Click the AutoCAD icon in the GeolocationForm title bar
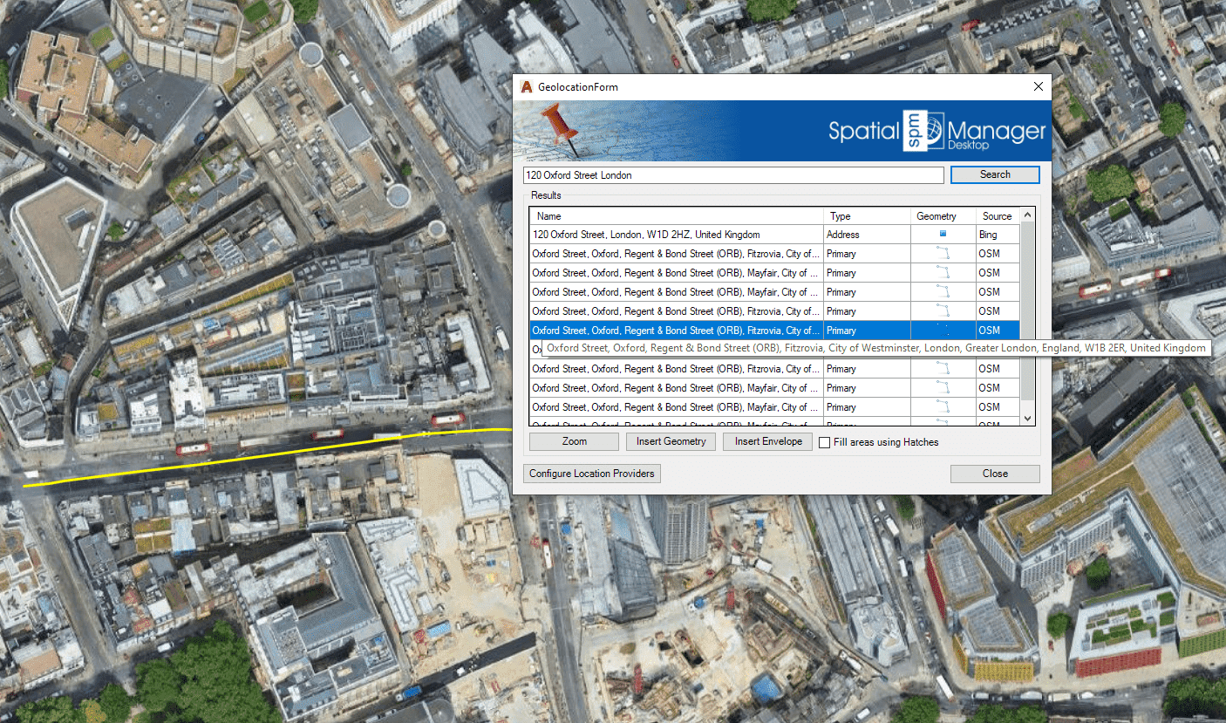The image size is (1226, 723). click(526, 87)
